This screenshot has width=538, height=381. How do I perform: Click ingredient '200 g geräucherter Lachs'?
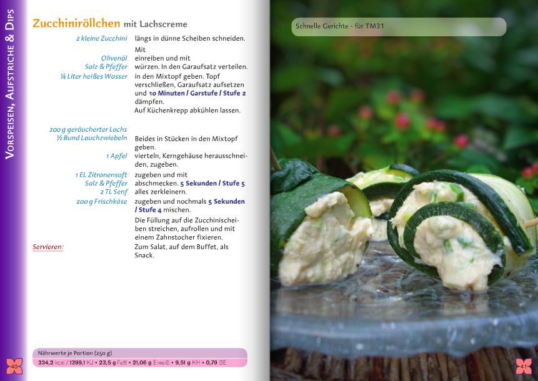pyautogui.click(x=88, y=130)
